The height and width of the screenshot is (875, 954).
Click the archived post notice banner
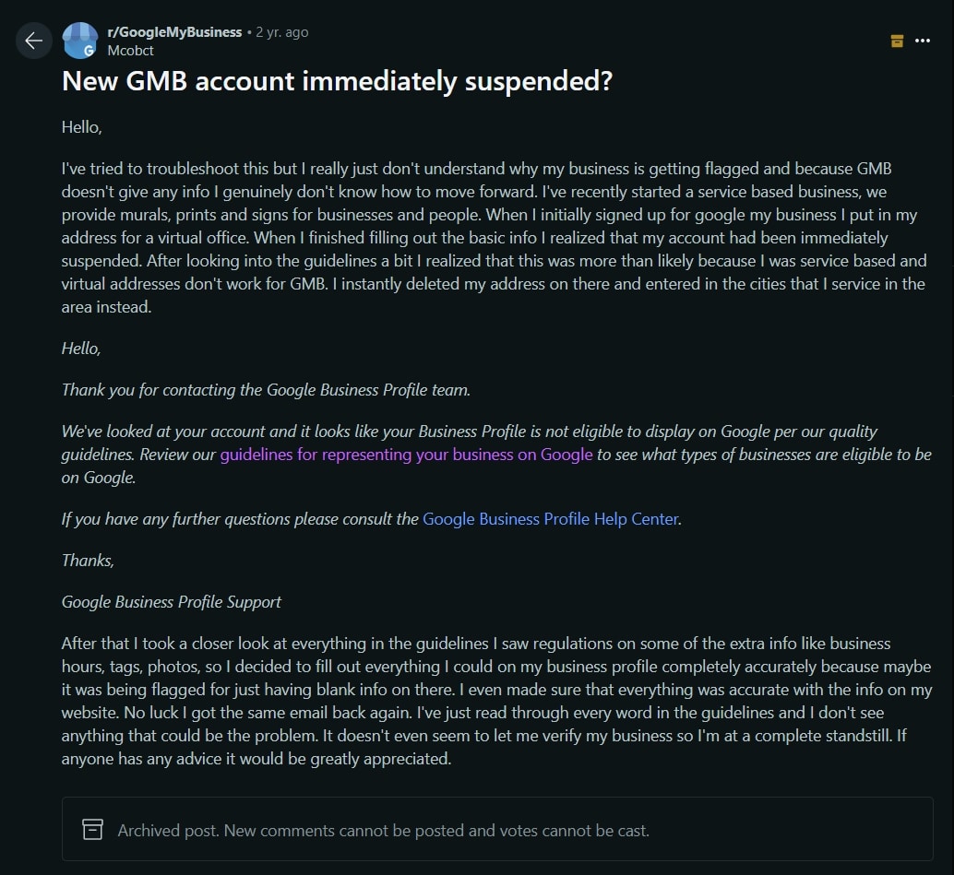[x=496, y=829]
